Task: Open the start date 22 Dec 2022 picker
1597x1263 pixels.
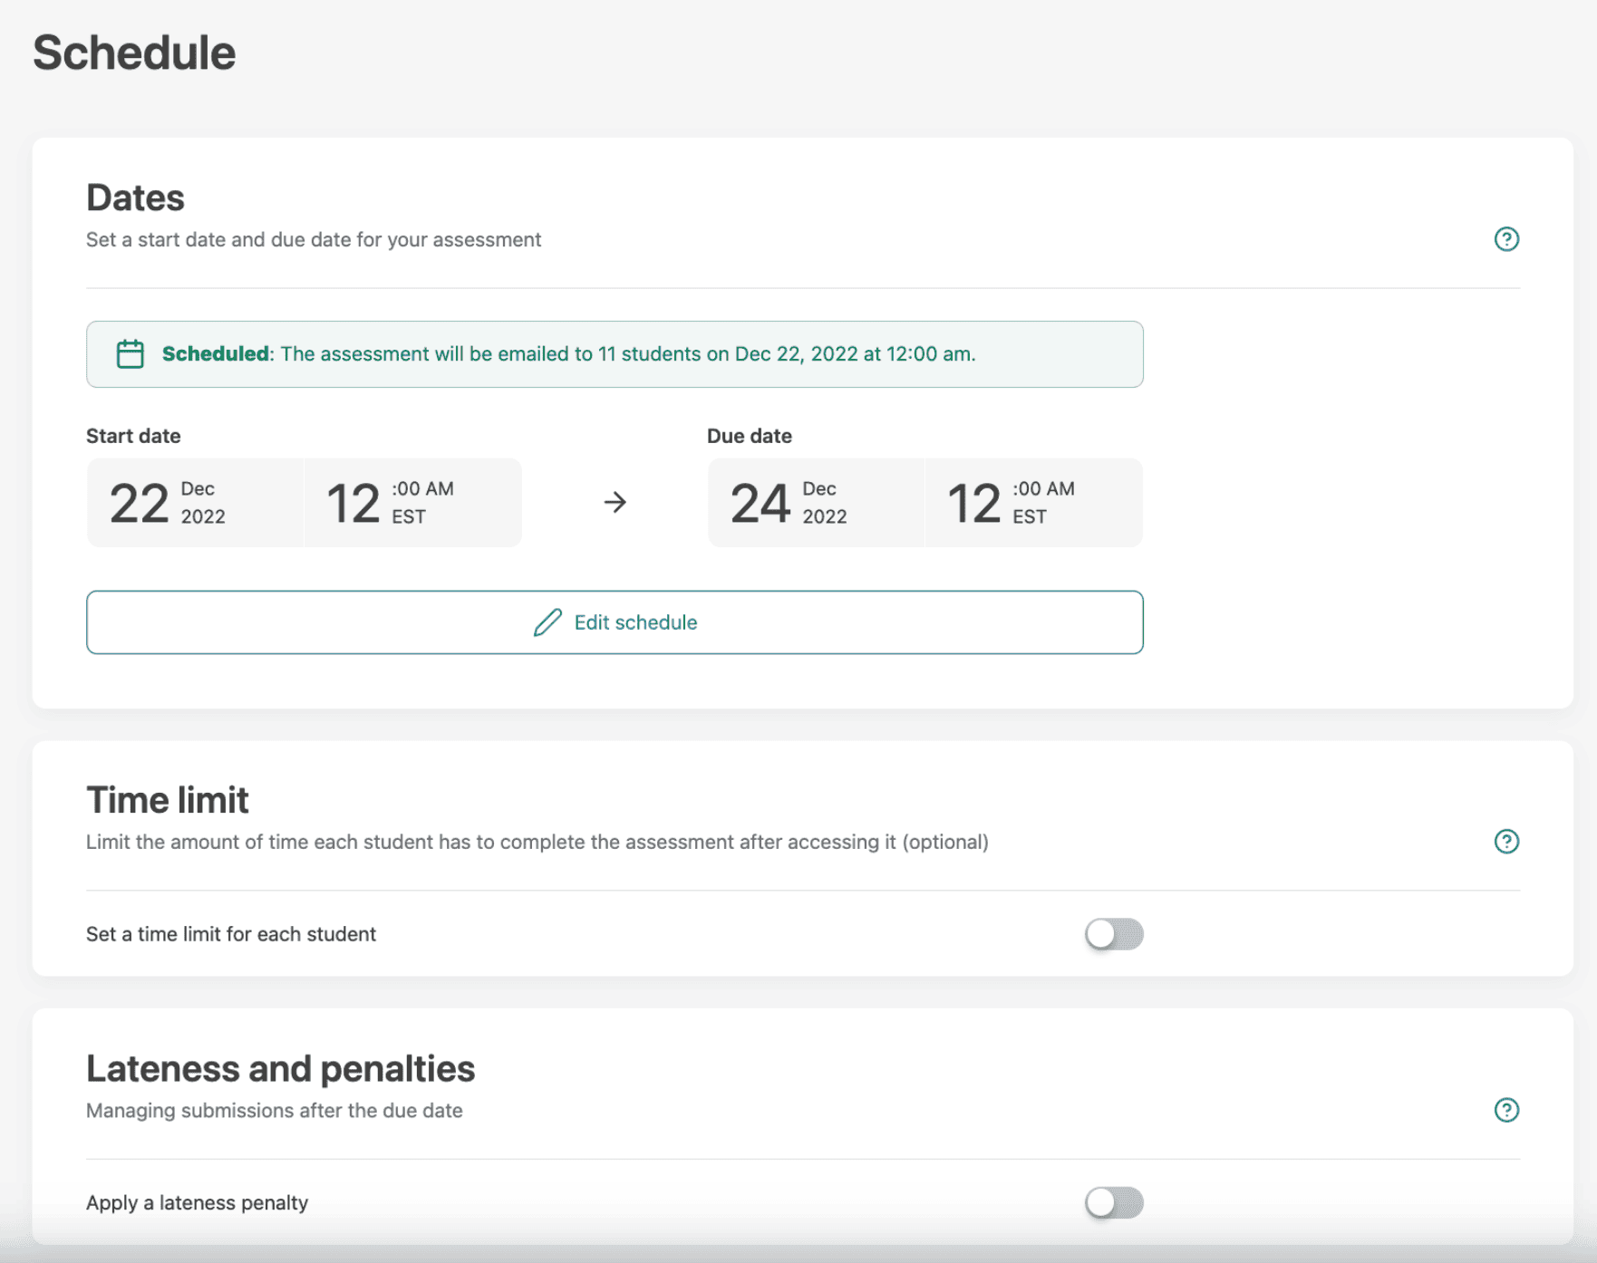Action: [x=195, y=503]
